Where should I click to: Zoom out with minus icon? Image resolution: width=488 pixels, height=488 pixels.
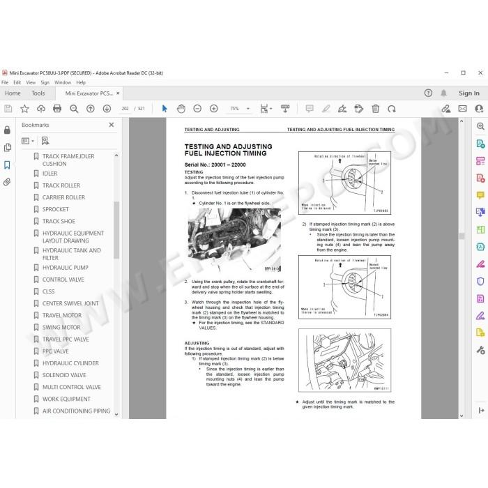[197, 109]
